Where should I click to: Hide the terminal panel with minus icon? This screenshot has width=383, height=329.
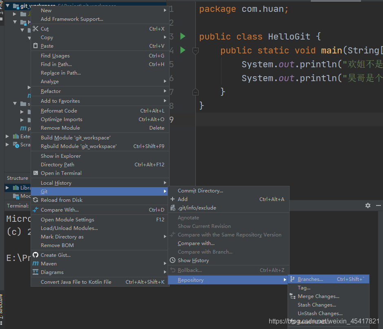[379, 205]
